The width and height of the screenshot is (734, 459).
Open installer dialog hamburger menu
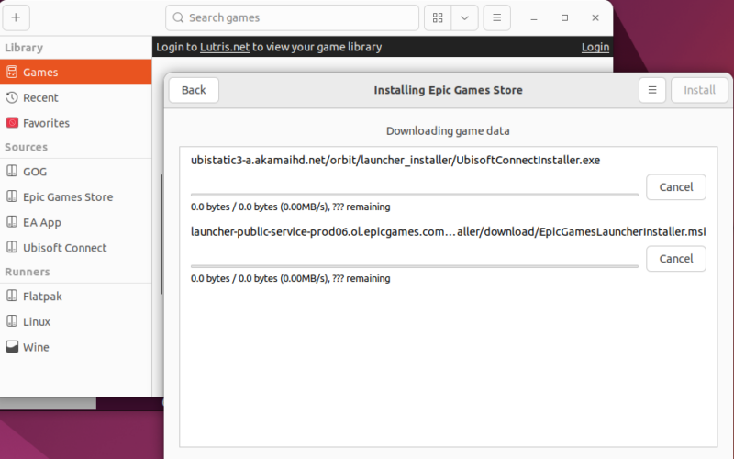652,90
